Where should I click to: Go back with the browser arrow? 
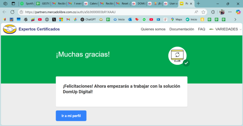4,12
